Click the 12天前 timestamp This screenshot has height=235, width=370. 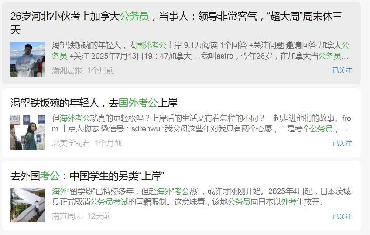point(99,216)
